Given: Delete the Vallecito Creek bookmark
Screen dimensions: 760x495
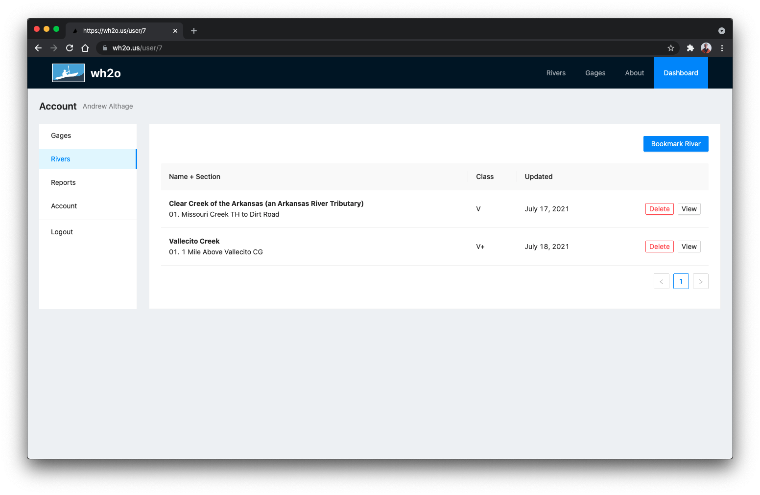Looking at the screenshot, I should (x=659, y=247).
